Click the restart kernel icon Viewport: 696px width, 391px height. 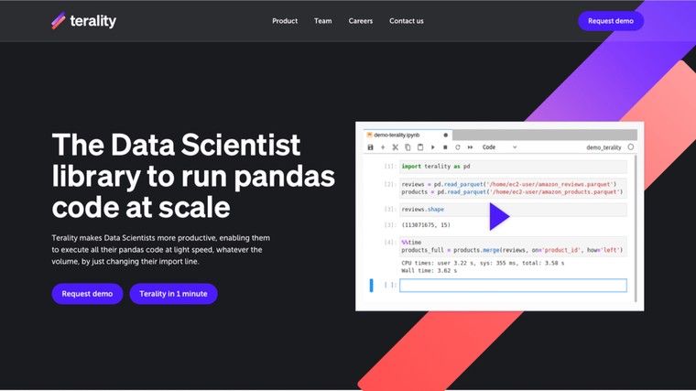458,147
